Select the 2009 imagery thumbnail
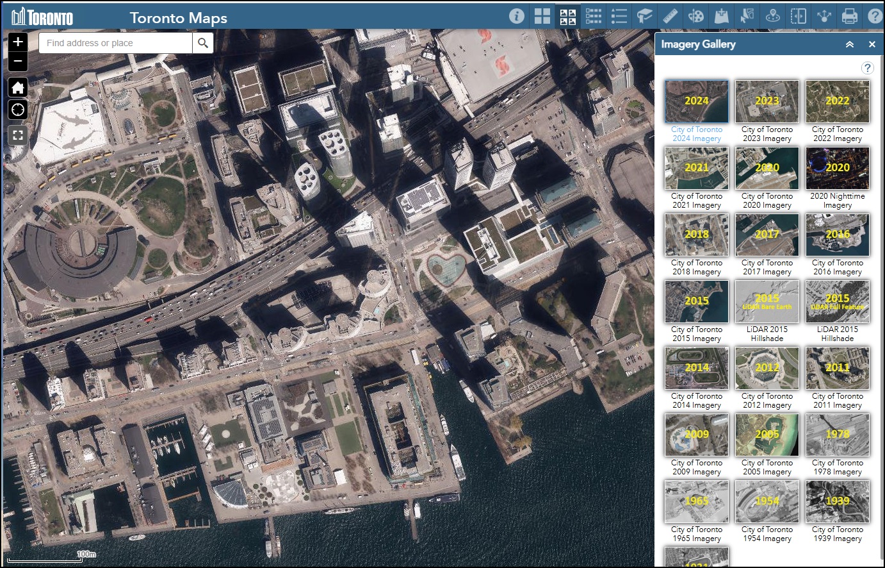This screenshot has height=568, width=885. point(697,435)
